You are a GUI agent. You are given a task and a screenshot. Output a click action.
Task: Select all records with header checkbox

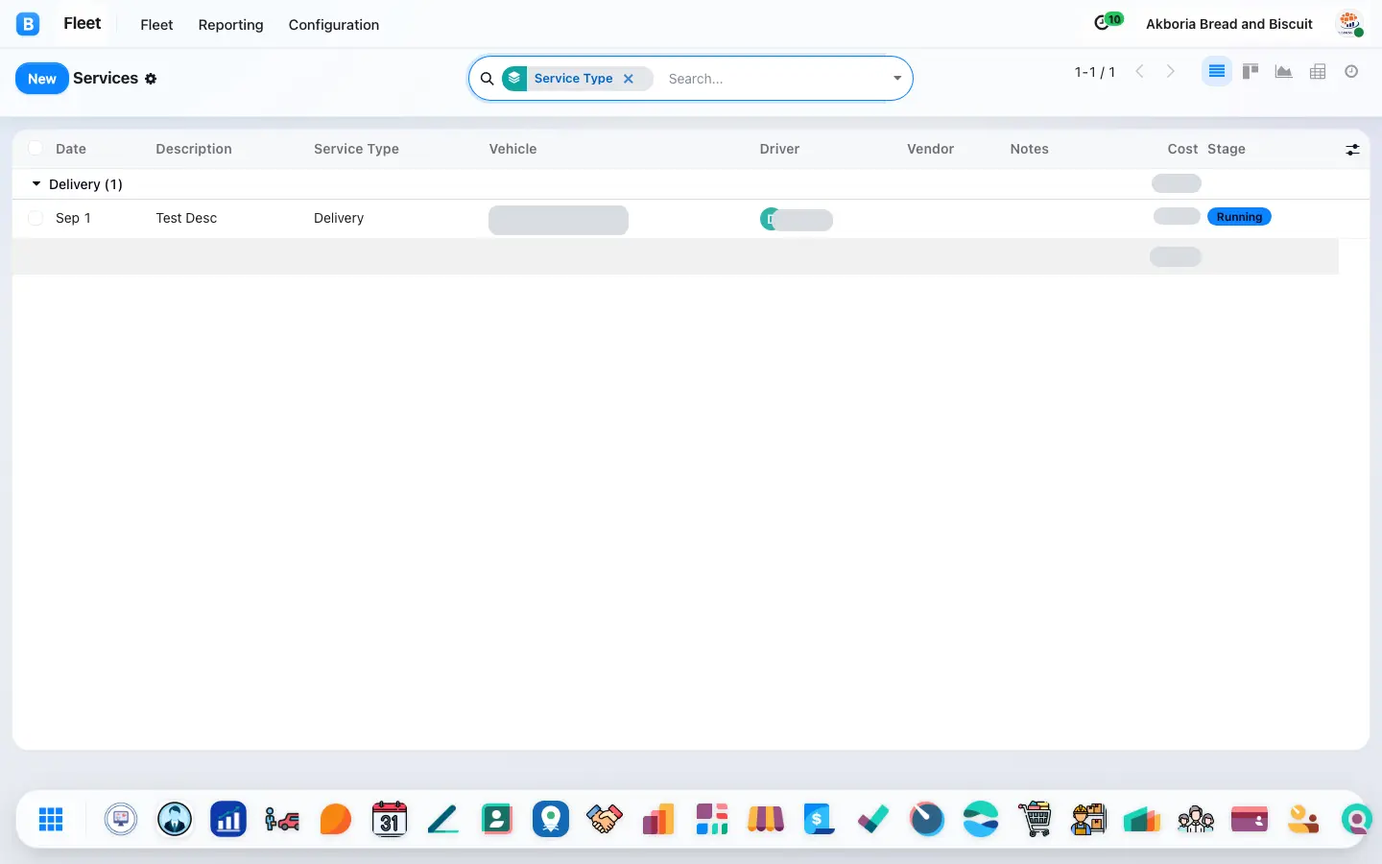[36, 148]
